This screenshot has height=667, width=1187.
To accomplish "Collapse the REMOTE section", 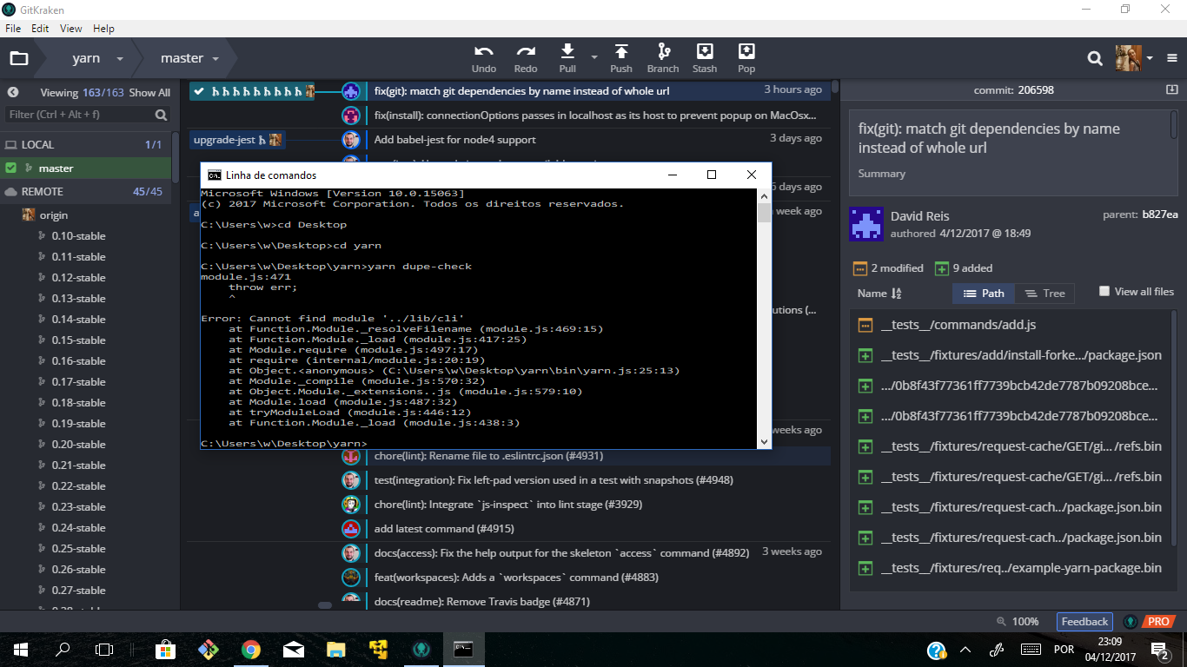I will (84, 191).
